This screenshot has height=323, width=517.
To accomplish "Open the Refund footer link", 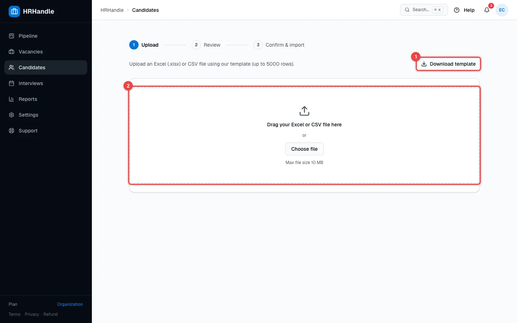I will (x=51, y=314).
